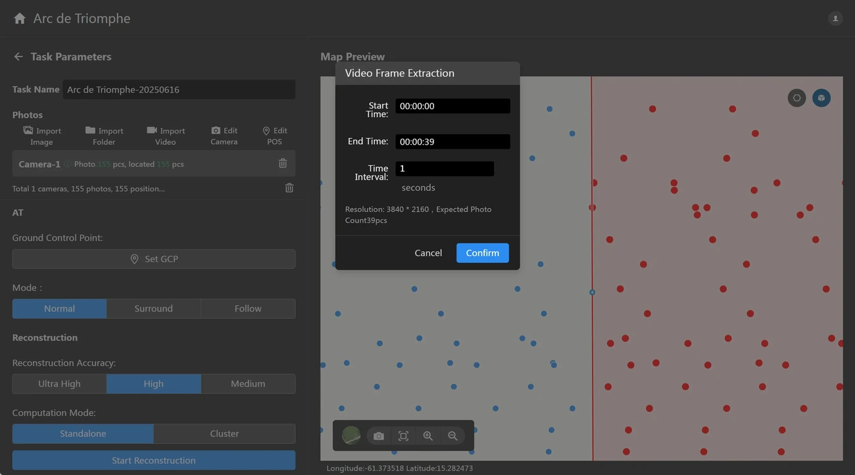Viewport: 855px width, 475px height.
Task: Delete Camera-1 with its trash icon
Action: pyautogui.click(x=283, y=164)
